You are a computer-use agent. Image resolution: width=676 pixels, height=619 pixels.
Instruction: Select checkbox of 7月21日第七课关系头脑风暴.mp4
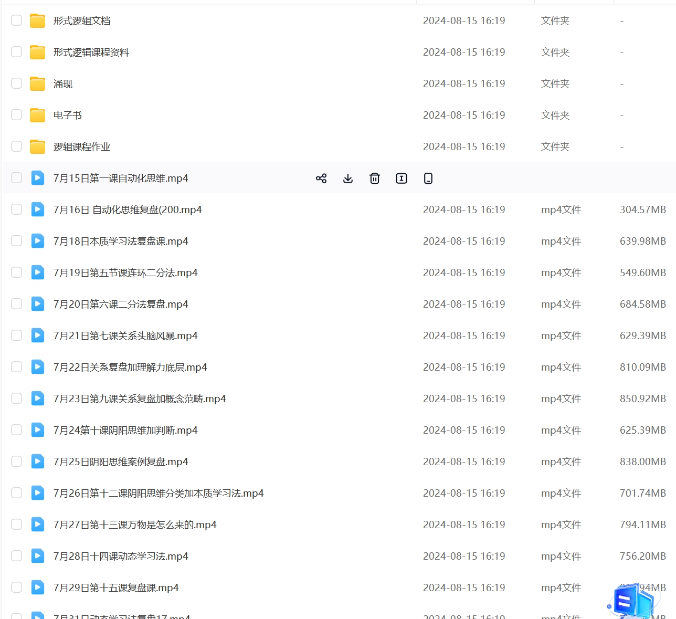click(17, 335)
